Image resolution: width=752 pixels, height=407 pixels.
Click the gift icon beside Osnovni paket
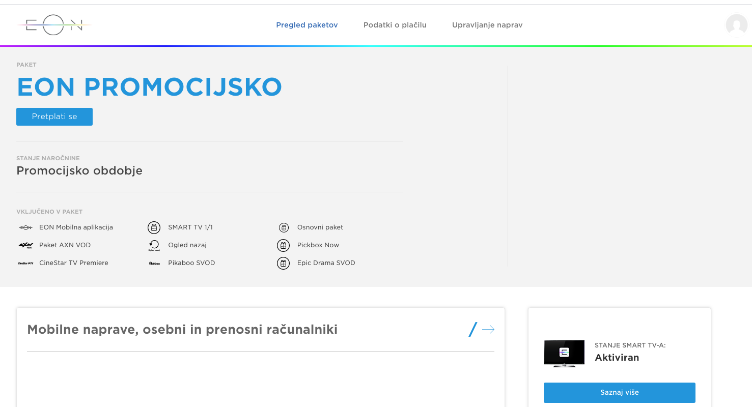[x=284, y=227]
